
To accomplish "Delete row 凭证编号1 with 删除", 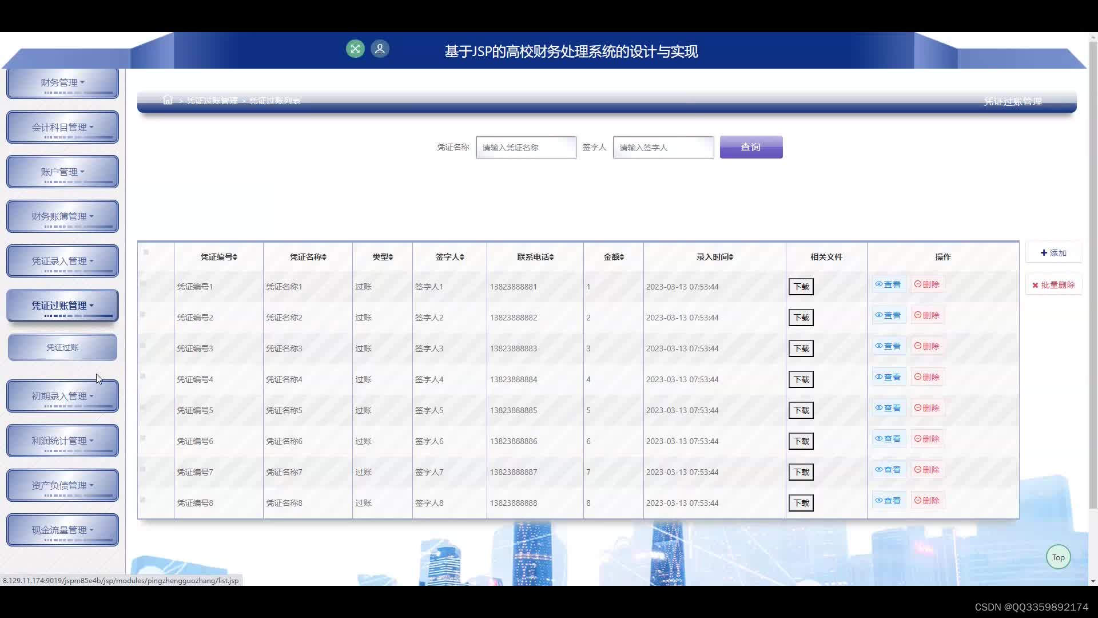I will pos(927,284).
